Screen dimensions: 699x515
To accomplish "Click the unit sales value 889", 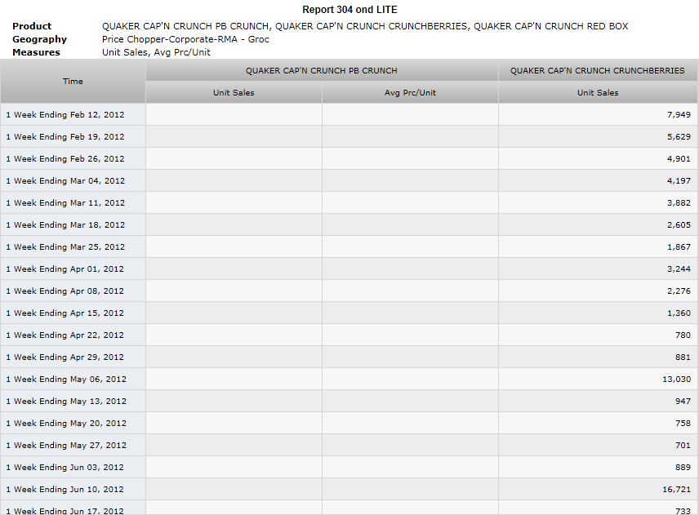I will point(683,468).
